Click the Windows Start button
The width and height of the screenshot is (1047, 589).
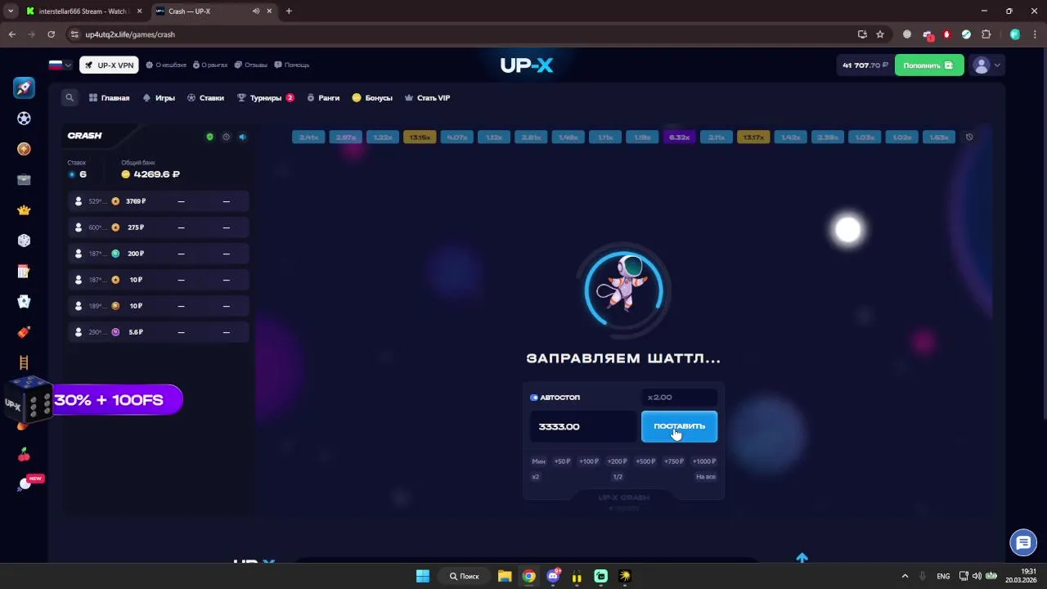pyautogui.click(x=423, y=576)
